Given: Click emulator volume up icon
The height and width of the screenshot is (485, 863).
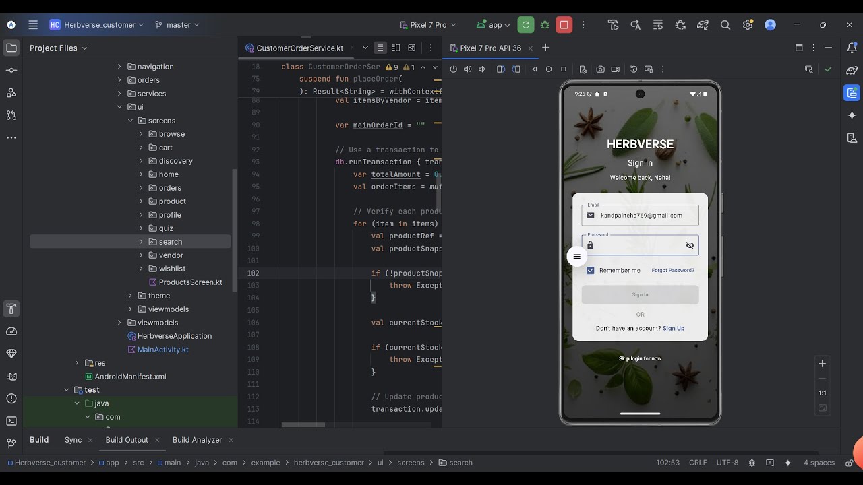Looking at the screenshot, I should [468, 69].
